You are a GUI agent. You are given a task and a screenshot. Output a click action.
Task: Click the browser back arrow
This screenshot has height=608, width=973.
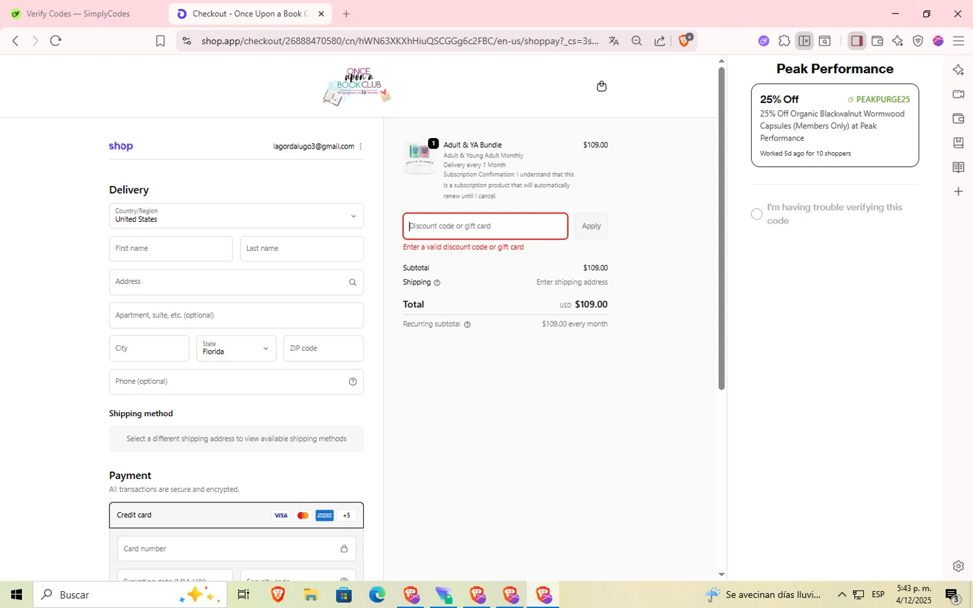point(16,41)
